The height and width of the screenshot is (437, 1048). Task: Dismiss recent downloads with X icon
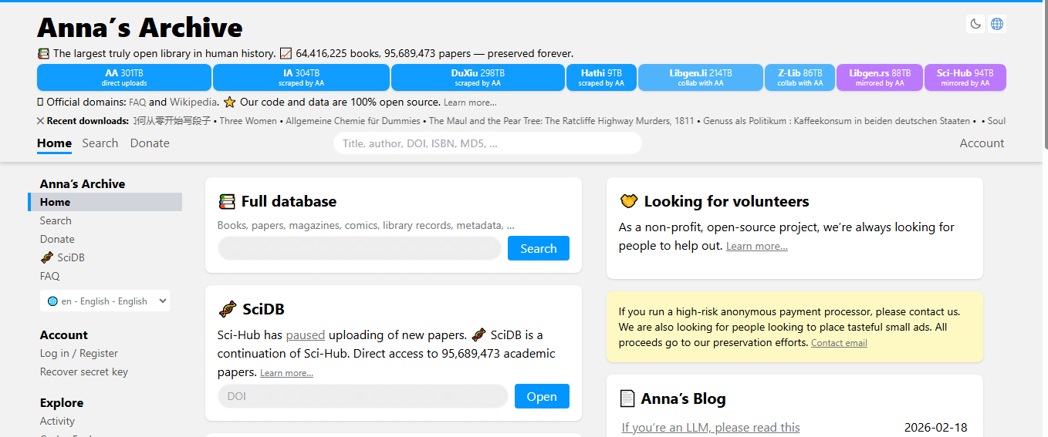coord(40,121)
